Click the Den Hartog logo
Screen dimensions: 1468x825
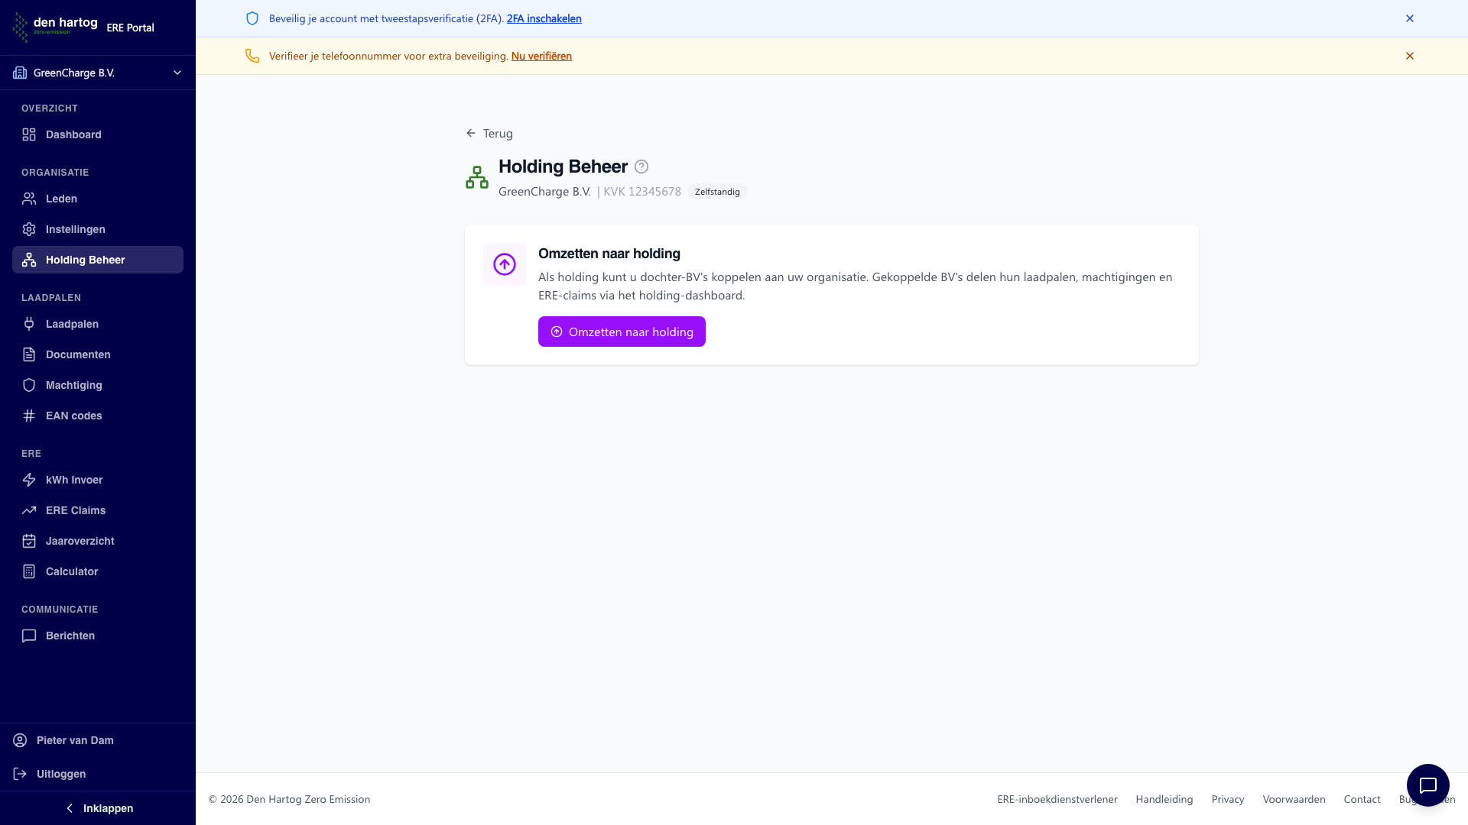click(55, 27)
